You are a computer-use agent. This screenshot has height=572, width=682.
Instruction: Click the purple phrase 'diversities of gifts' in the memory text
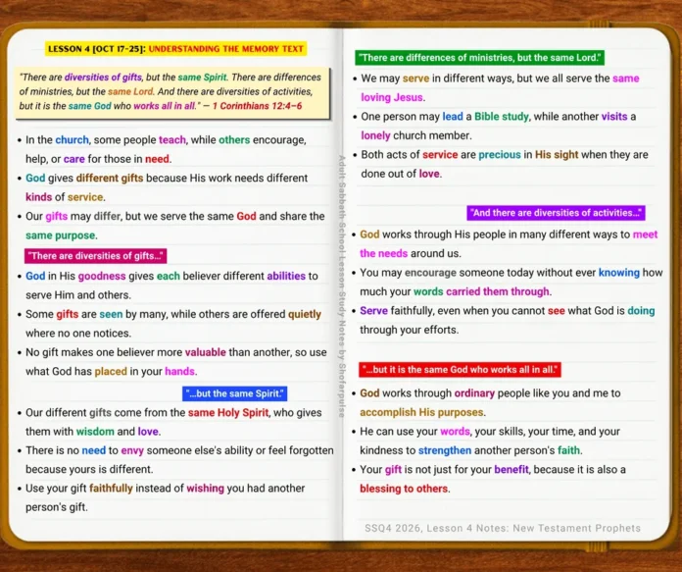point(103,78)
